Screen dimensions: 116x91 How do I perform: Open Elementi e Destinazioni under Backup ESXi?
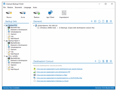[x=19, y=30]
